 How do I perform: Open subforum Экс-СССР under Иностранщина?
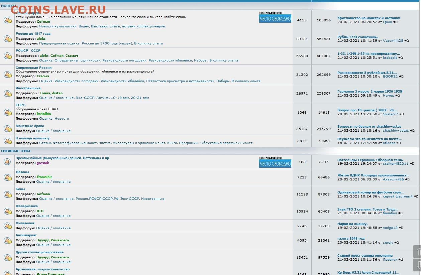coord(85,98)
